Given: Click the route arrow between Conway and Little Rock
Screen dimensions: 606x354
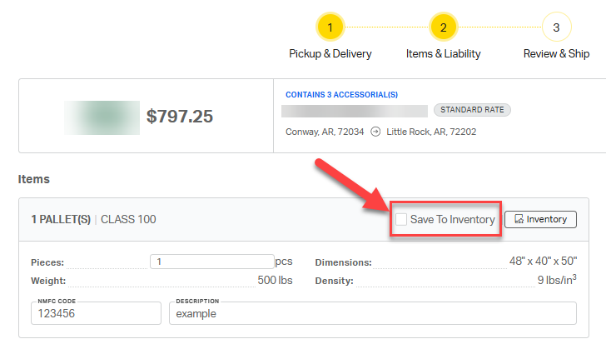Looking at the screenshot, I should (x=375, y=132).
